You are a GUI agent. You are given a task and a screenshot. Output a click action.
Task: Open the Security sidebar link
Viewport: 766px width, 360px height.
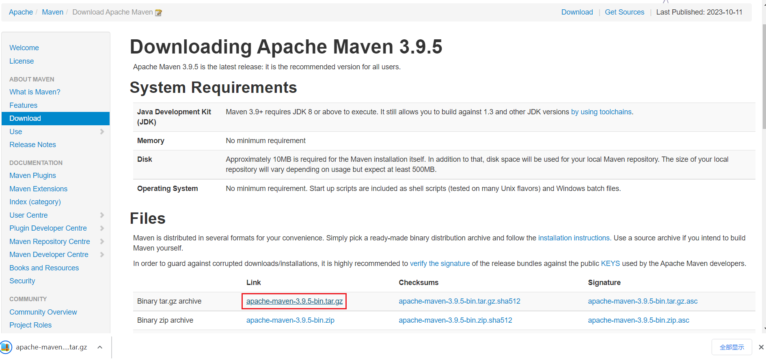coord(22,281)
